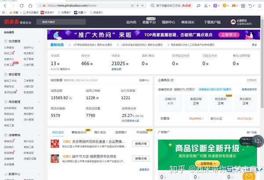Click 查看详情 for the 多多果园 activity

(141, 143)
